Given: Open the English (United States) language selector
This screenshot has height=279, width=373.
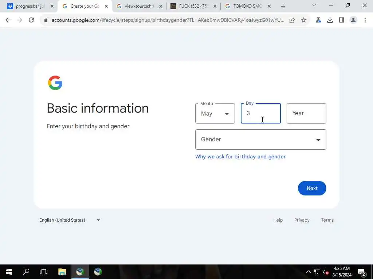Looking at the screenshot, I should pyautogui.click(x=70, y=220).
